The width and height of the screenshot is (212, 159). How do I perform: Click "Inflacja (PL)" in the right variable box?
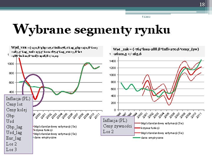(x=115, y=120)
